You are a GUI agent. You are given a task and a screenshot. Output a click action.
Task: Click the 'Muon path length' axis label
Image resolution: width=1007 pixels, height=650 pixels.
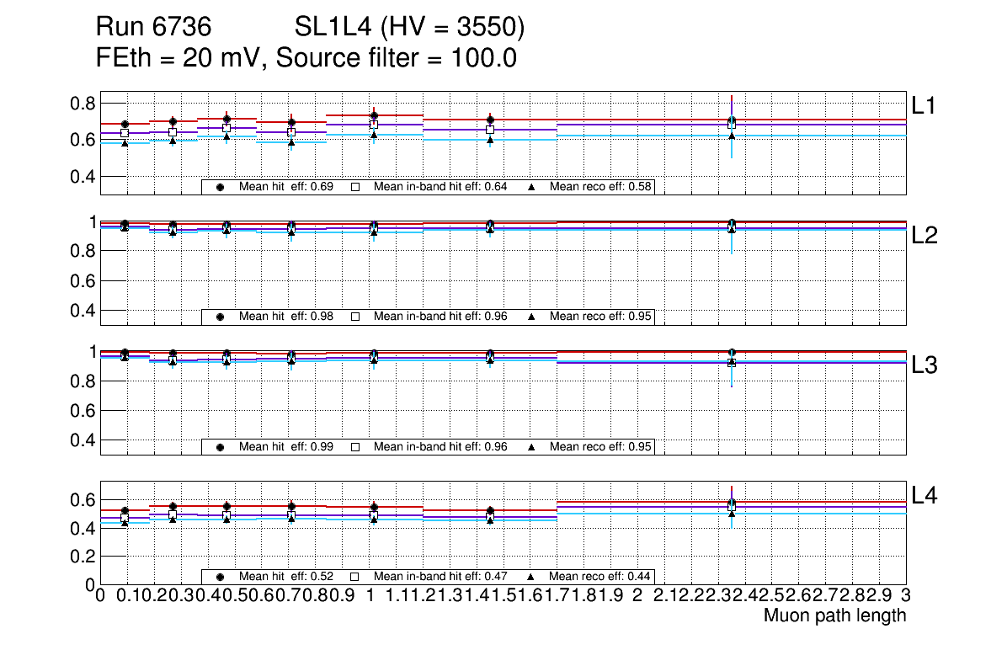click(x=834, y=615)
